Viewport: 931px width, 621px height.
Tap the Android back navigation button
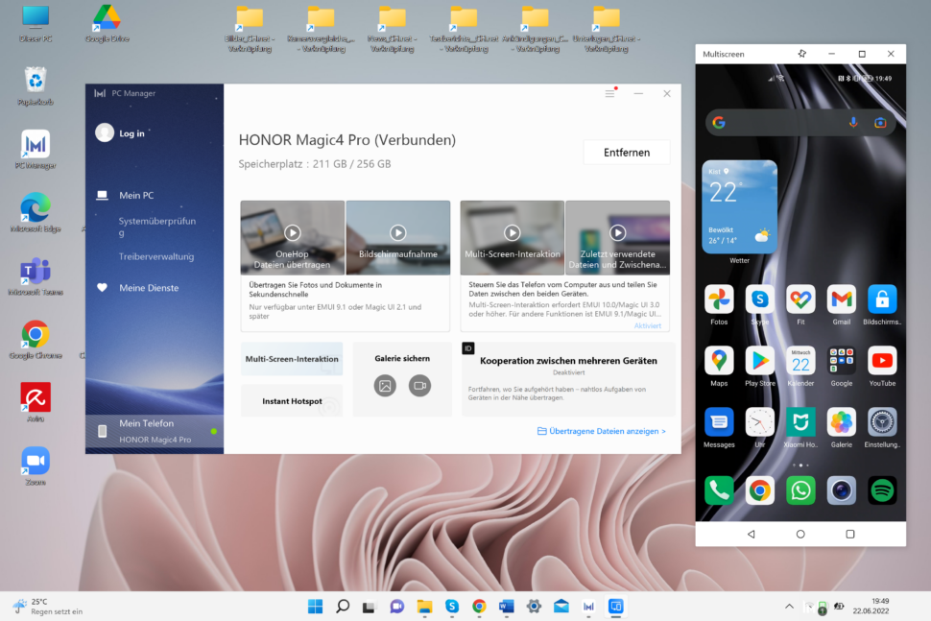(x=752, y=535)
